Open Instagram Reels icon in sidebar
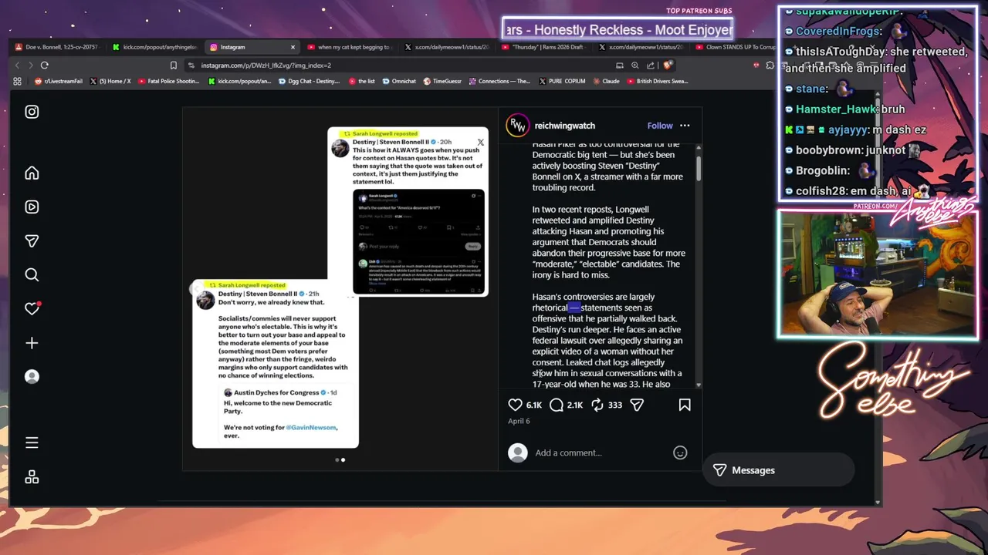This screenshot has width=988, height=555. [x=32, y=207]
